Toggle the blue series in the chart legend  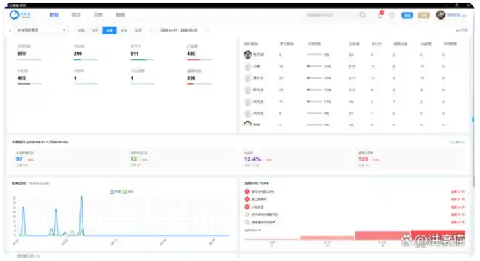tap(115, 192)
